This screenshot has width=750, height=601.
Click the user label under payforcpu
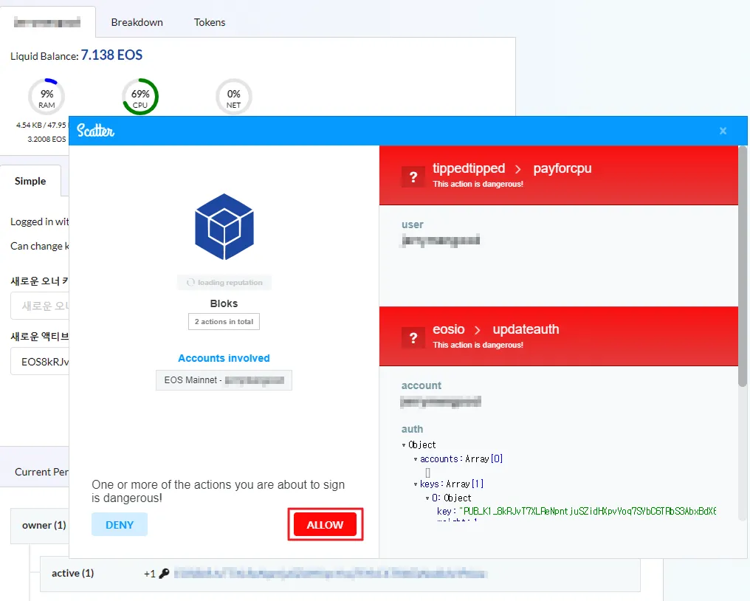413,224
